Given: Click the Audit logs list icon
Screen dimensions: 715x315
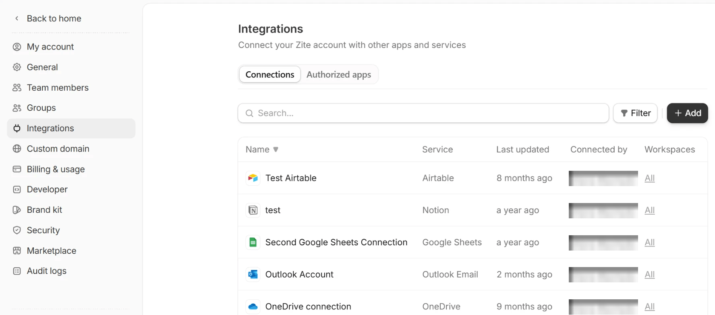Looking at the screenshot, I should [x=17, y=271].
